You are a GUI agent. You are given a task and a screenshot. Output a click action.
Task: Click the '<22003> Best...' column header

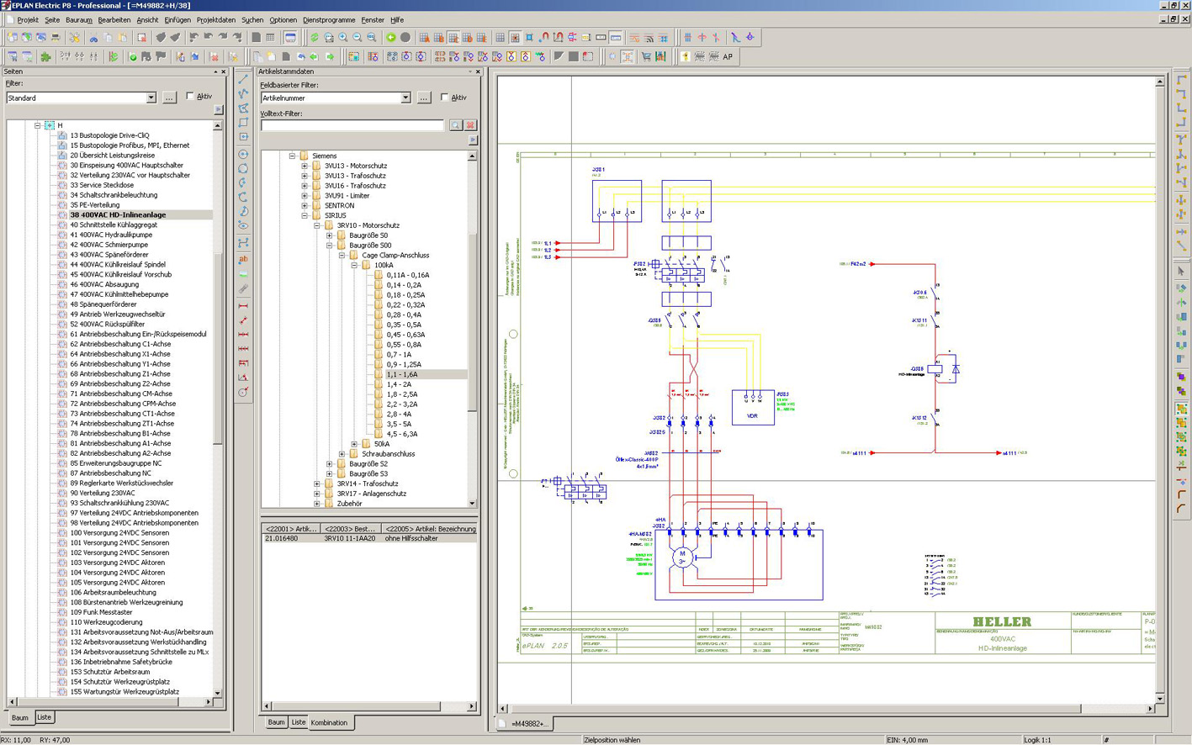pos(350,529)
